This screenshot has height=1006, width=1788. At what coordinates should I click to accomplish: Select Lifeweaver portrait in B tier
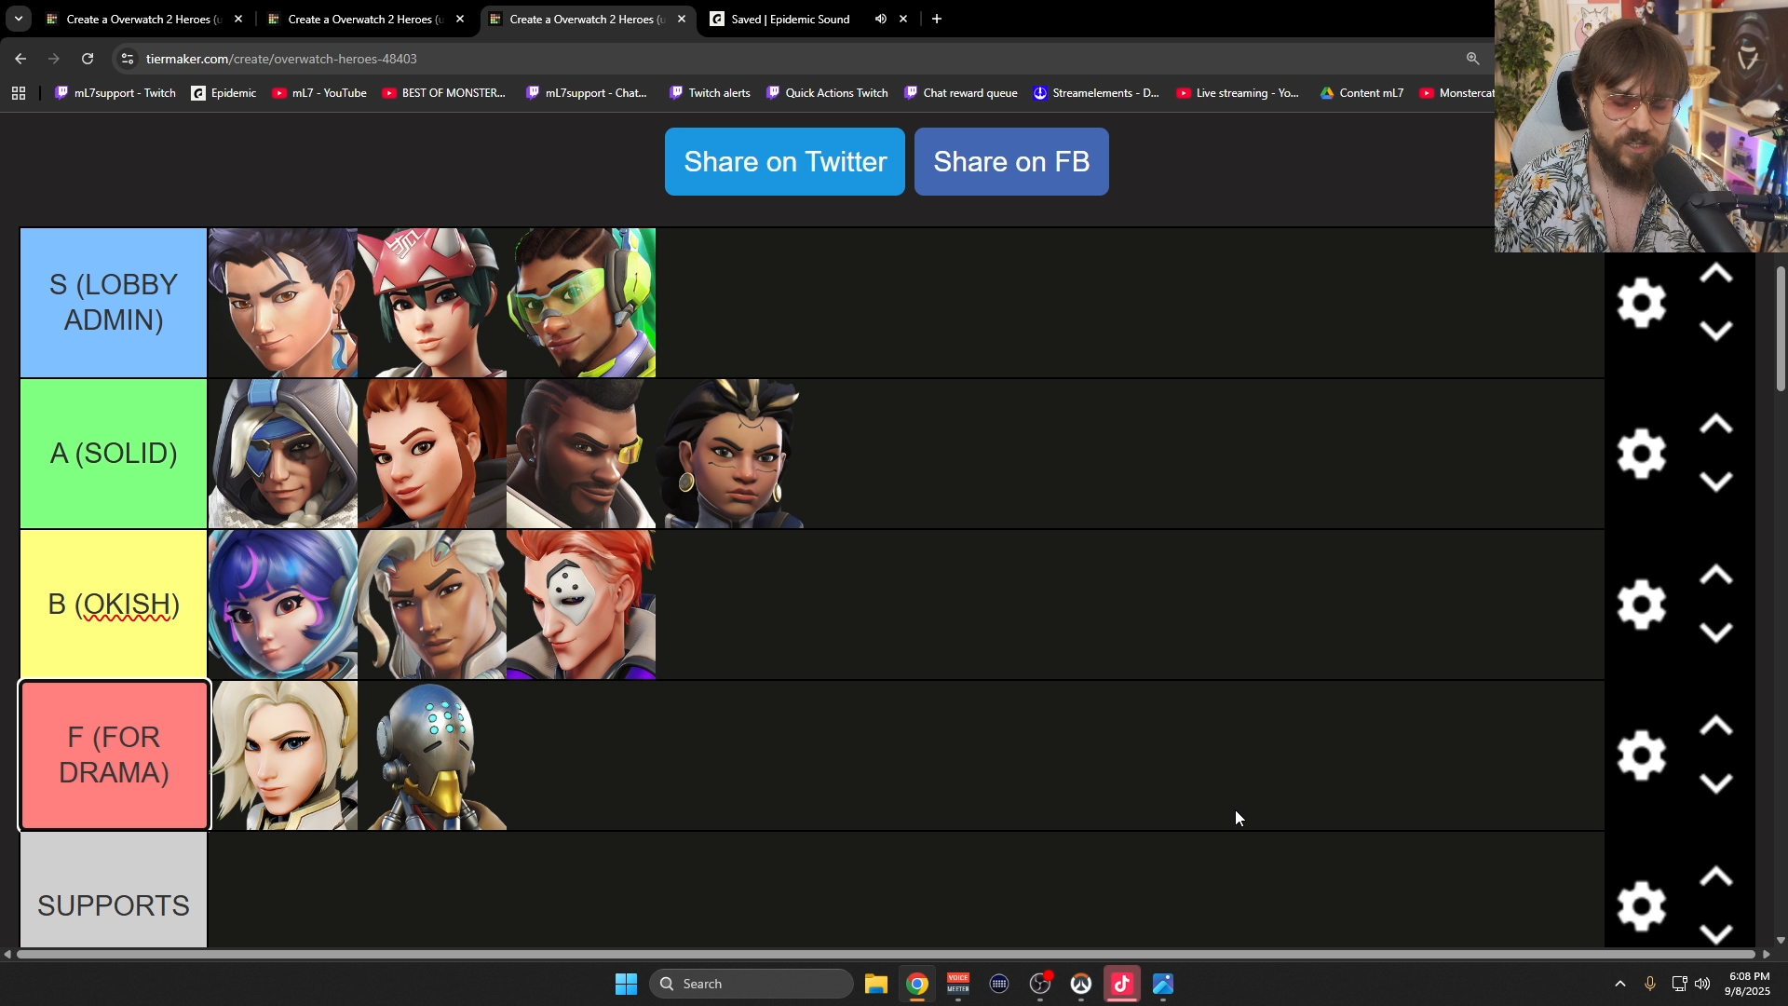432,605
